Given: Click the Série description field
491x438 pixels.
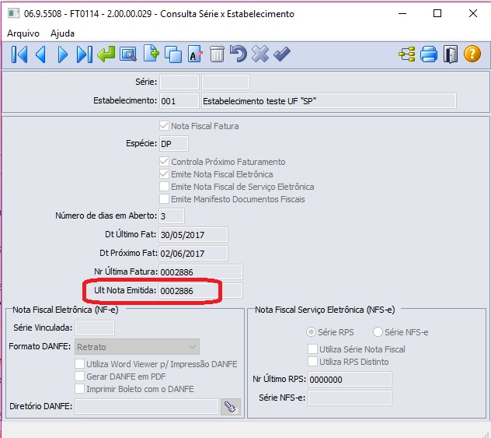Looking at the screenshot, I should coord(225,82).
